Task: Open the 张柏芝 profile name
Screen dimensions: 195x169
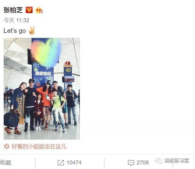Action: (x=13, y=10)
